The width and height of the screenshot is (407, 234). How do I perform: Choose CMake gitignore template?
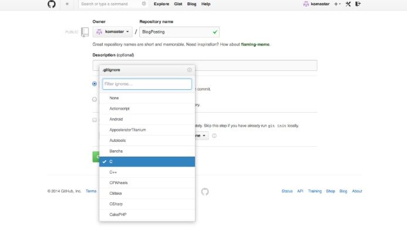point(147,194)
